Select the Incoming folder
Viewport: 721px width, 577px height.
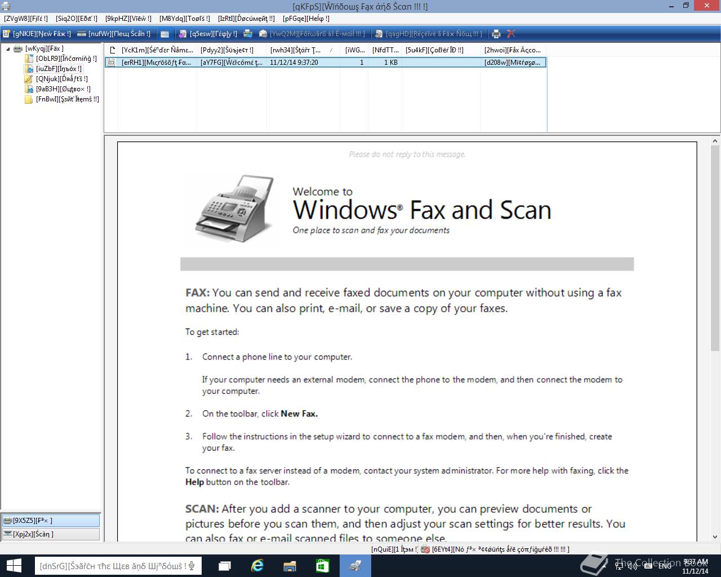click(66, 59)
